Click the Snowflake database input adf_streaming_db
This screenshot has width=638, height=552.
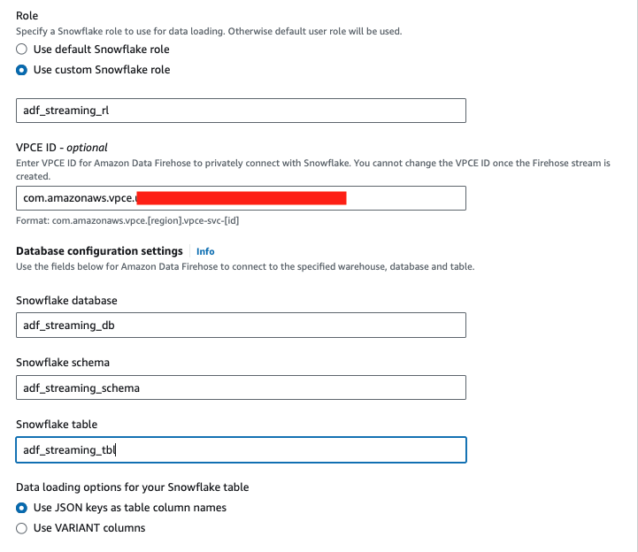tap(241, 325)
